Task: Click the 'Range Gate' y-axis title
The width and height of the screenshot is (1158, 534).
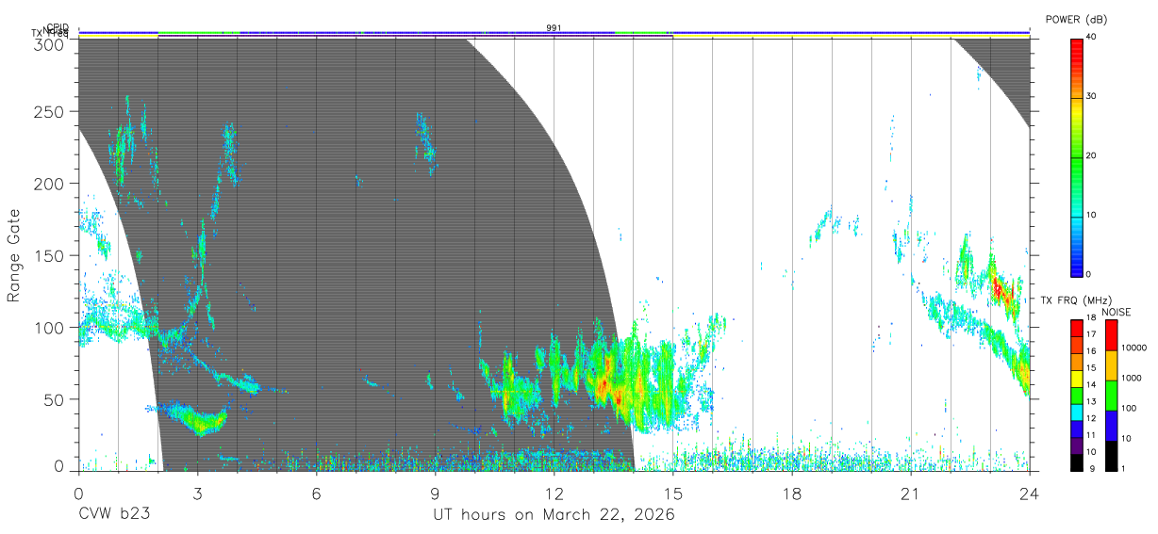Action: tap(14, 254)
